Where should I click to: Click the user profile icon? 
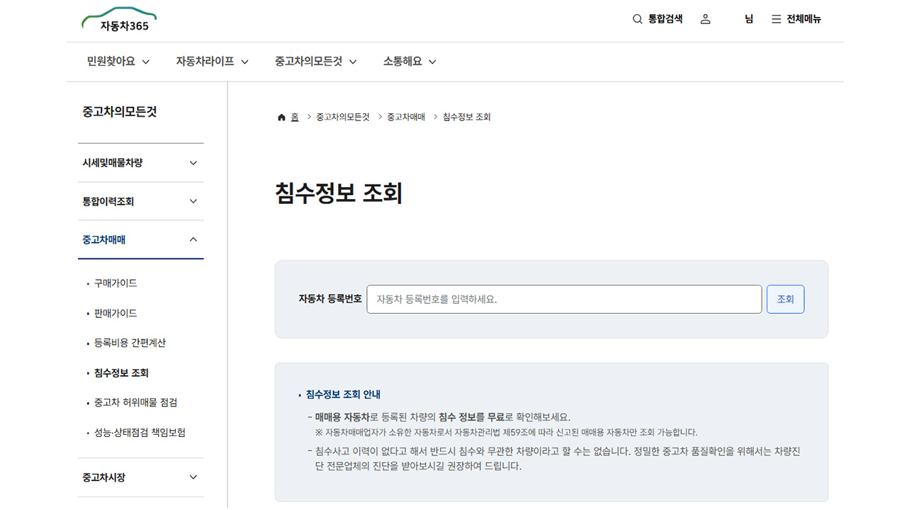click(705, 19)
